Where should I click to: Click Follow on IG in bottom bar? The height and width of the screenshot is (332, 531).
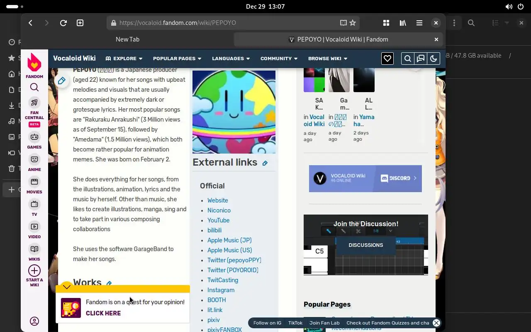(267, 323)
